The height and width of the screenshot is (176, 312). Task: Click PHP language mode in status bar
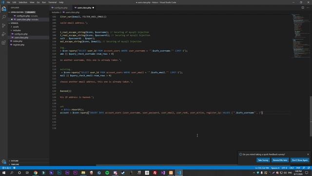tap(298, 168)
